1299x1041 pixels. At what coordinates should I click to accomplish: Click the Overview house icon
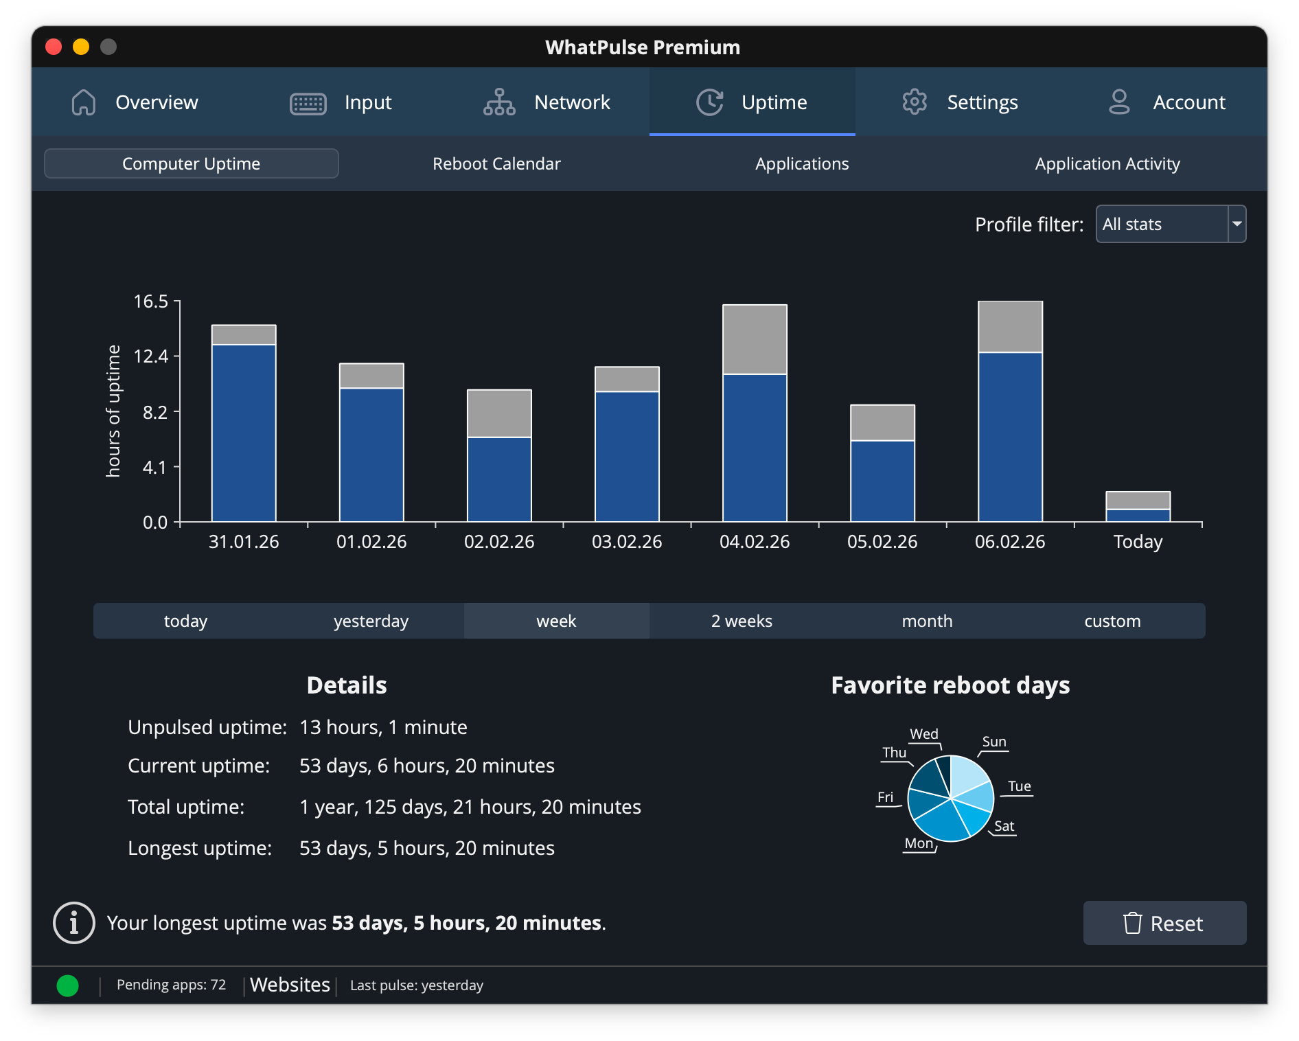click(x=84, y=102)
